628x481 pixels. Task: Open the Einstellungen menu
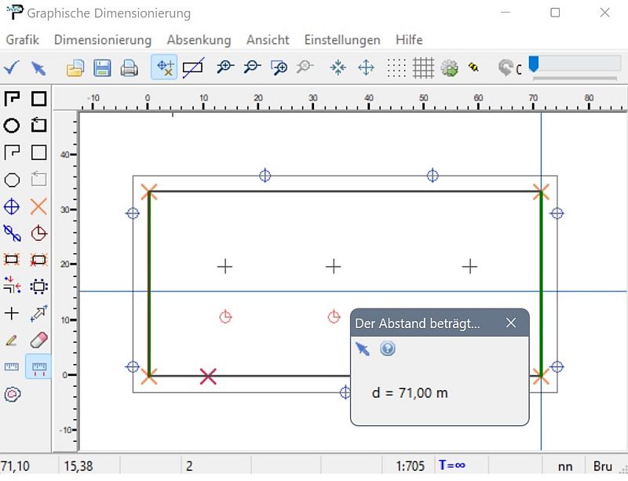point(342,39)
